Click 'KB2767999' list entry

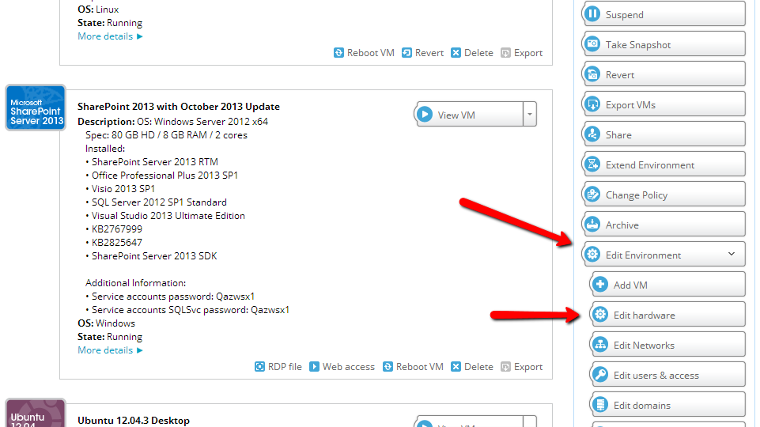click(117, 229)
